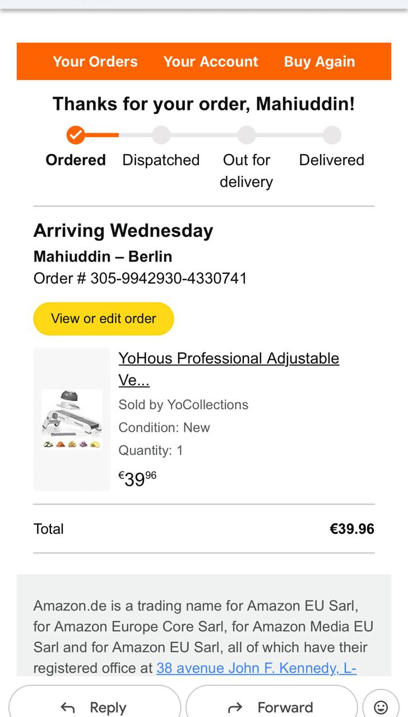408x717 pixels.
Task: Click the Delivered progress step dot
Action: pyautogui.click(x=332, y=135)
